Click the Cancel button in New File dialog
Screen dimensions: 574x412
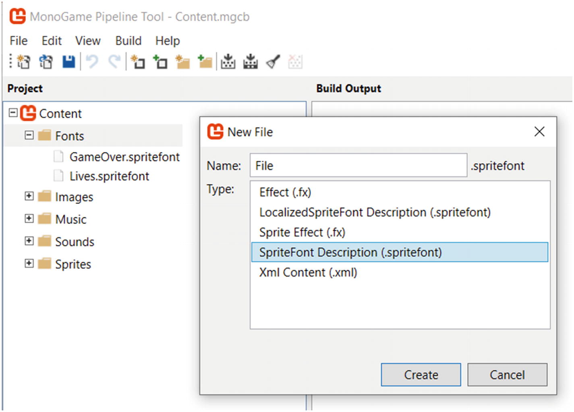(507, 375)
